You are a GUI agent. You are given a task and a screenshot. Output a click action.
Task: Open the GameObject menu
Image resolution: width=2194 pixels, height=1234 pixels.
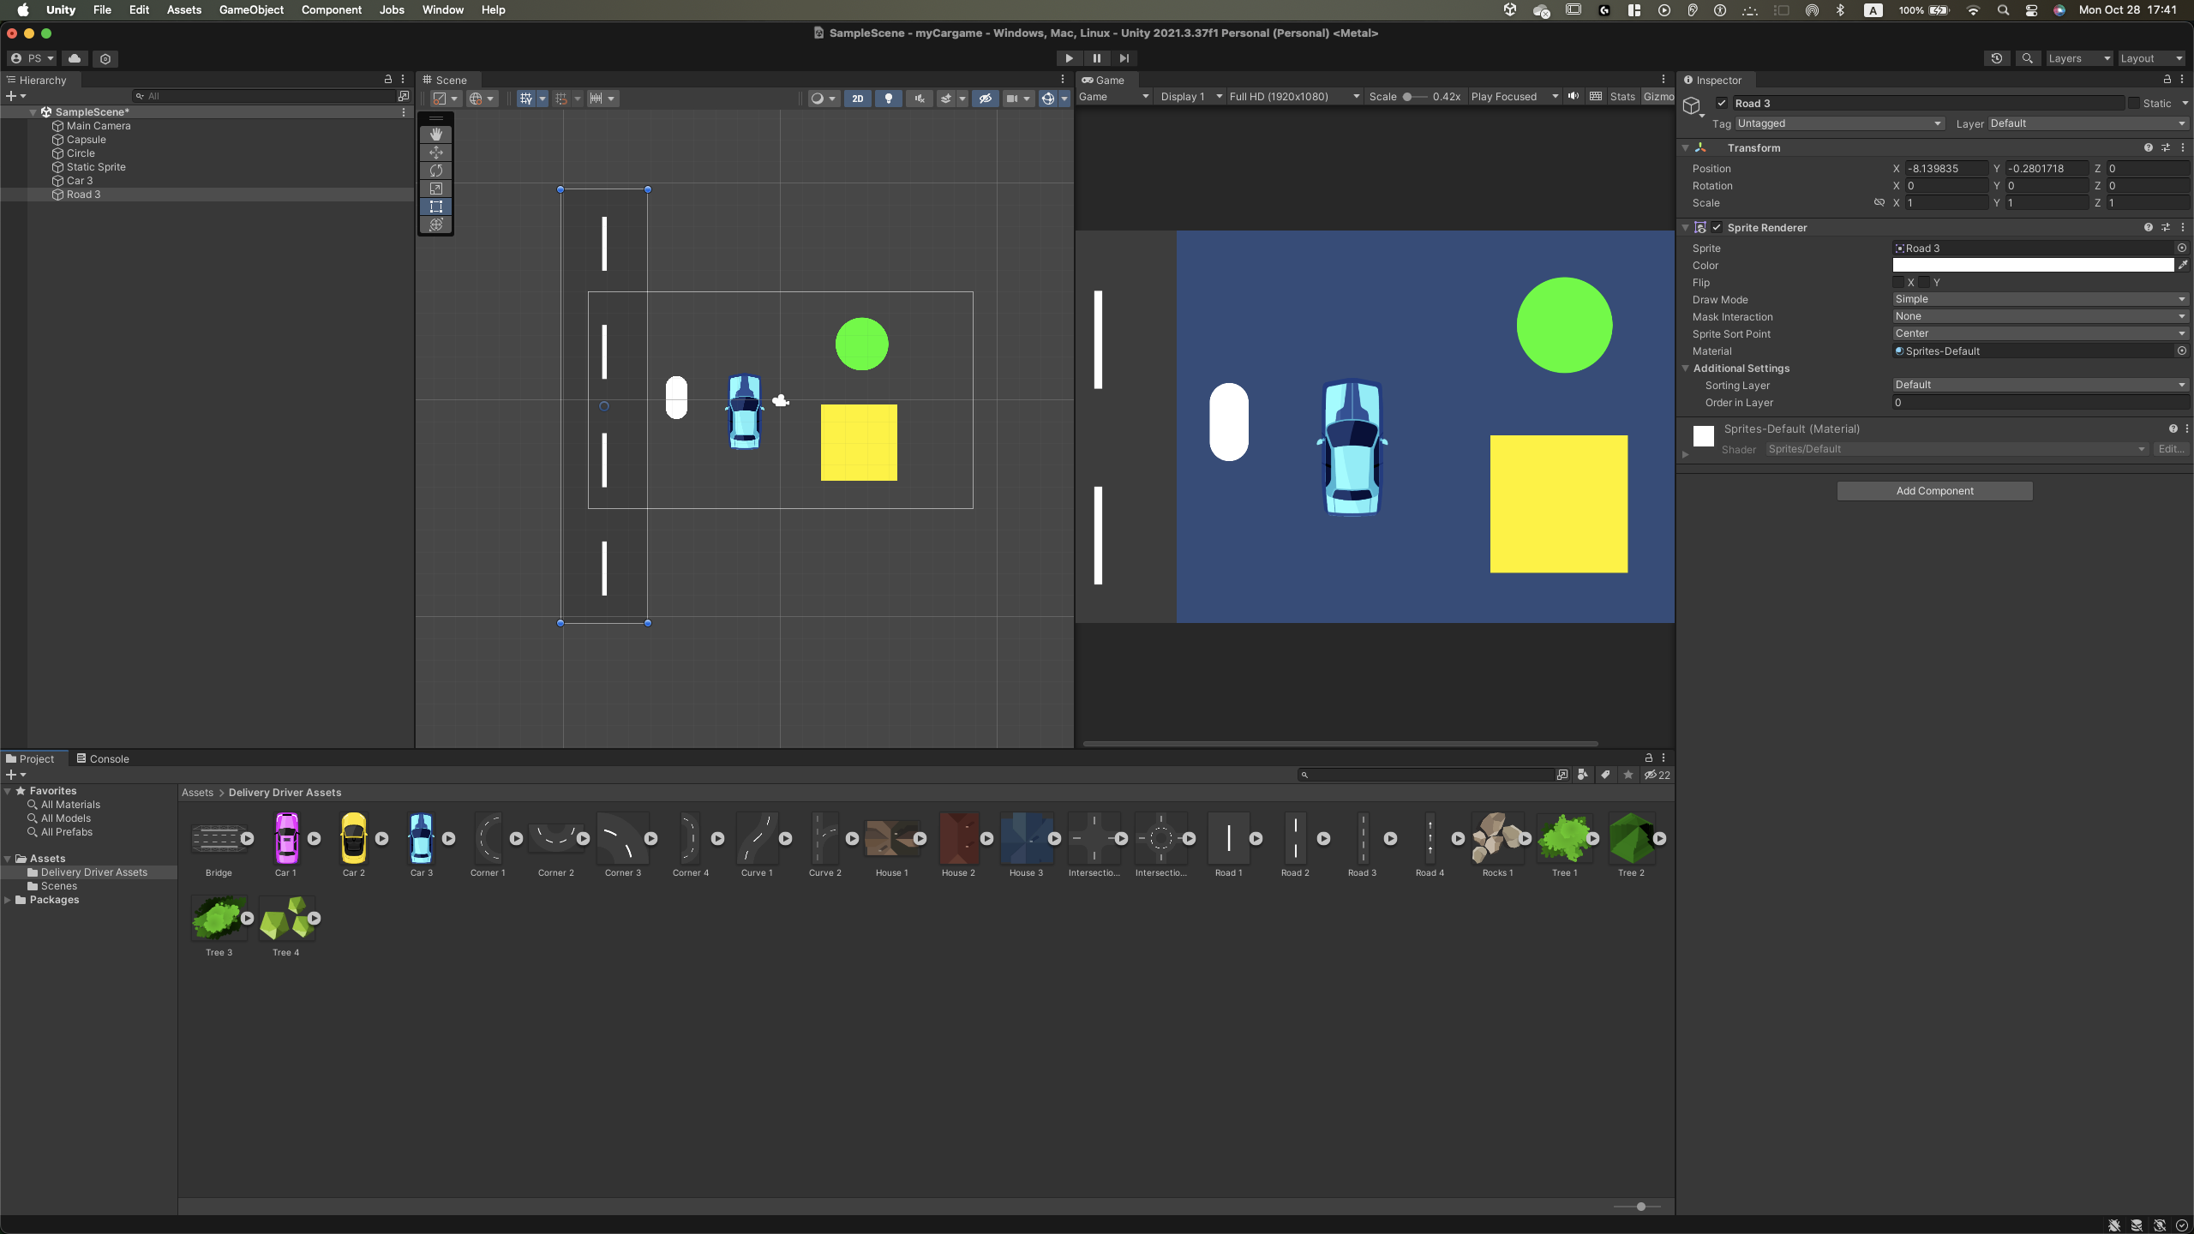251,10
